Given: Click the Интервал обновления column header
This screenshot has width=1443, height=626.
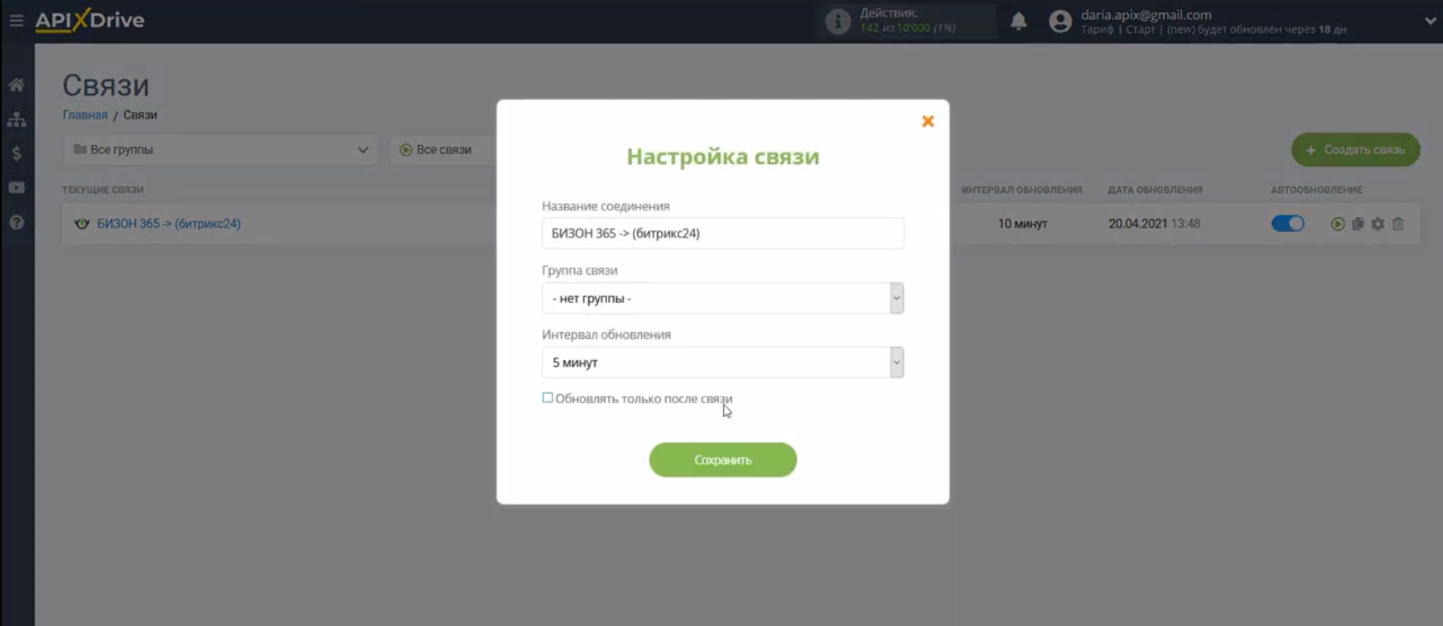Looking at the screenshot, I should point(1021,190).
